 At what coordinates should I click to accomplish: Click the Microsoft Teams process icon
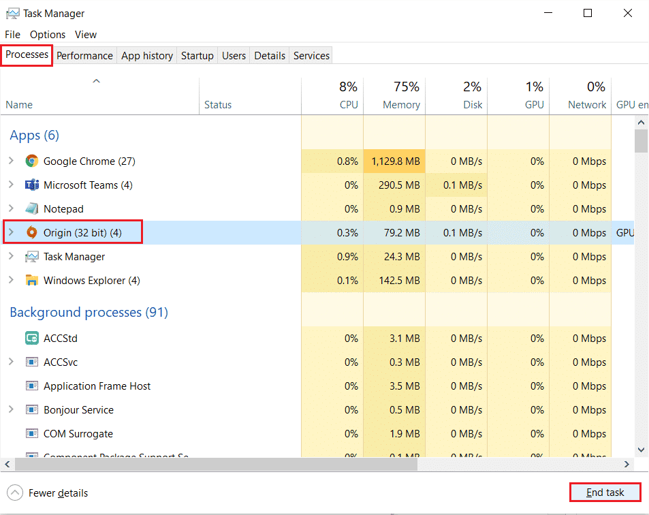[x=31, y=185]
